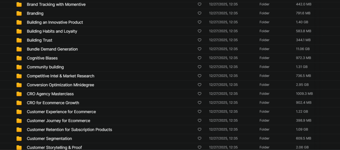Select the Community building row date cell
The width and height of the screenshot is (340, 150).
(223, 67)
